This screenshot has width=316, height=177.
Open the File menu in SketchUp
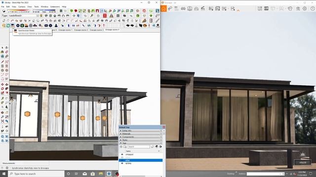[x=2, y=6]
